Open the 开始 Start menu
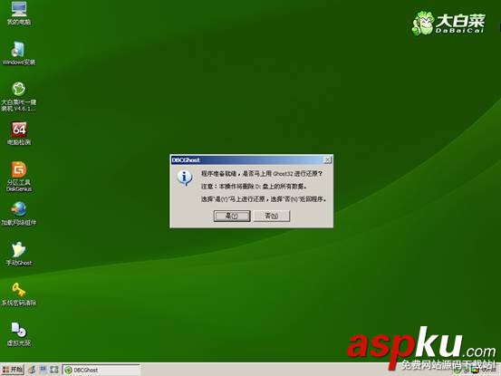Image resolution: width=501 pixels, height=376 pixels. click(x=12, y=370)
